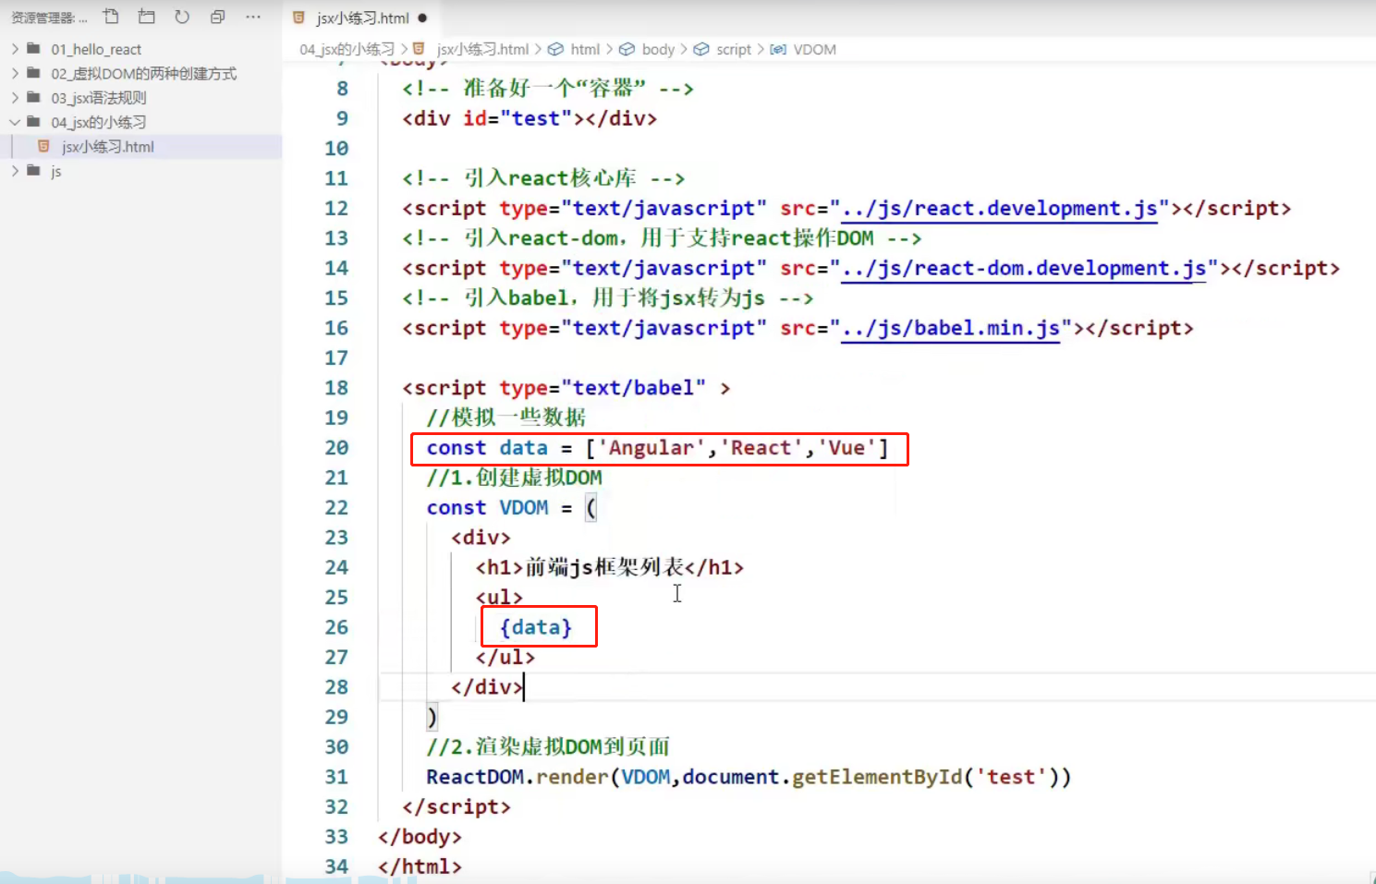Click the folder icon of 01_hello_react
Viewport: 1376px width, 884px height.
(33, 48)
